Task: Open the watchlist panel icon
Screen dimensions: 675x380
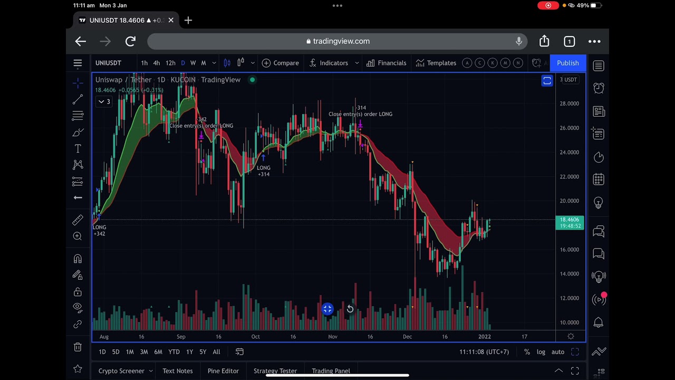Action: 599,65
